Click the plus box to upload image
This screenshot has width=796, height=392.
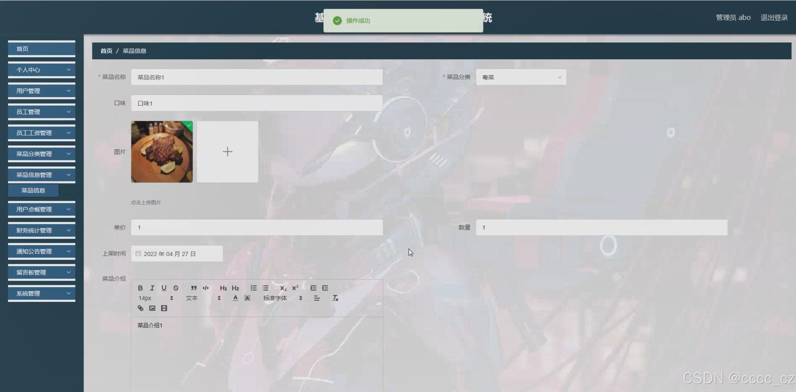point(227,152)
